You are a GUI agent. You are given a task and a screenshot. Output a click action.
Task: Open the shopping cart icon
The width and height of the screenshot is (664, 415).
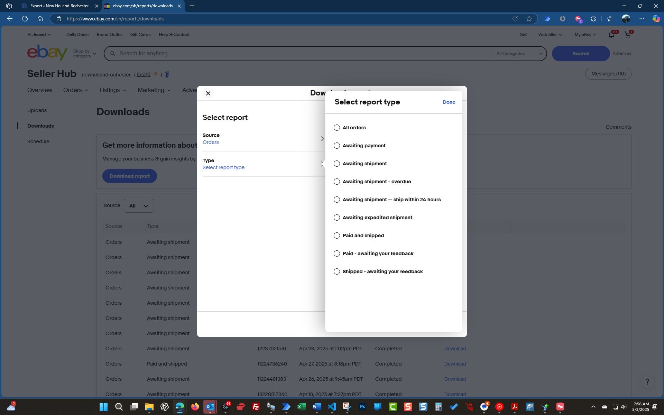[627, 35]
